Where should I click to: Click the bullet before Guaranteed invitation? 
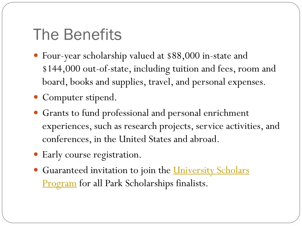[x=36, y=170]
